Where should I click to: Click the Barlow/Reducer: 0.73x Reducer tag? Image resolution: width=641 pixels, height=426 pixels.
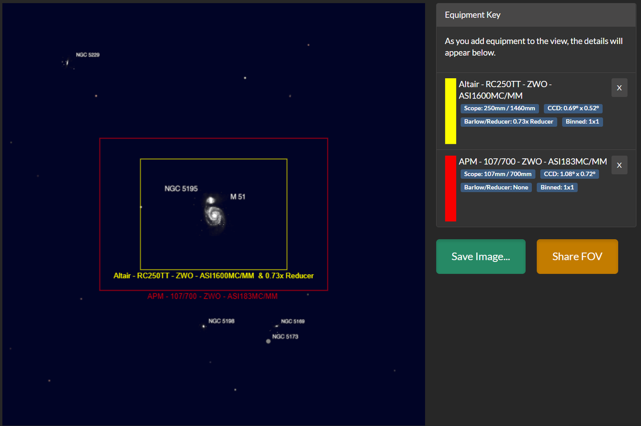(509, 121)
